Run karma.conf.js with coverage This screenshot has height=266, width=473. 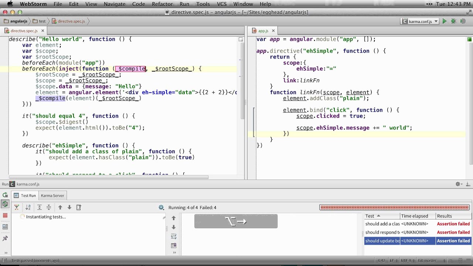(463, 21)
